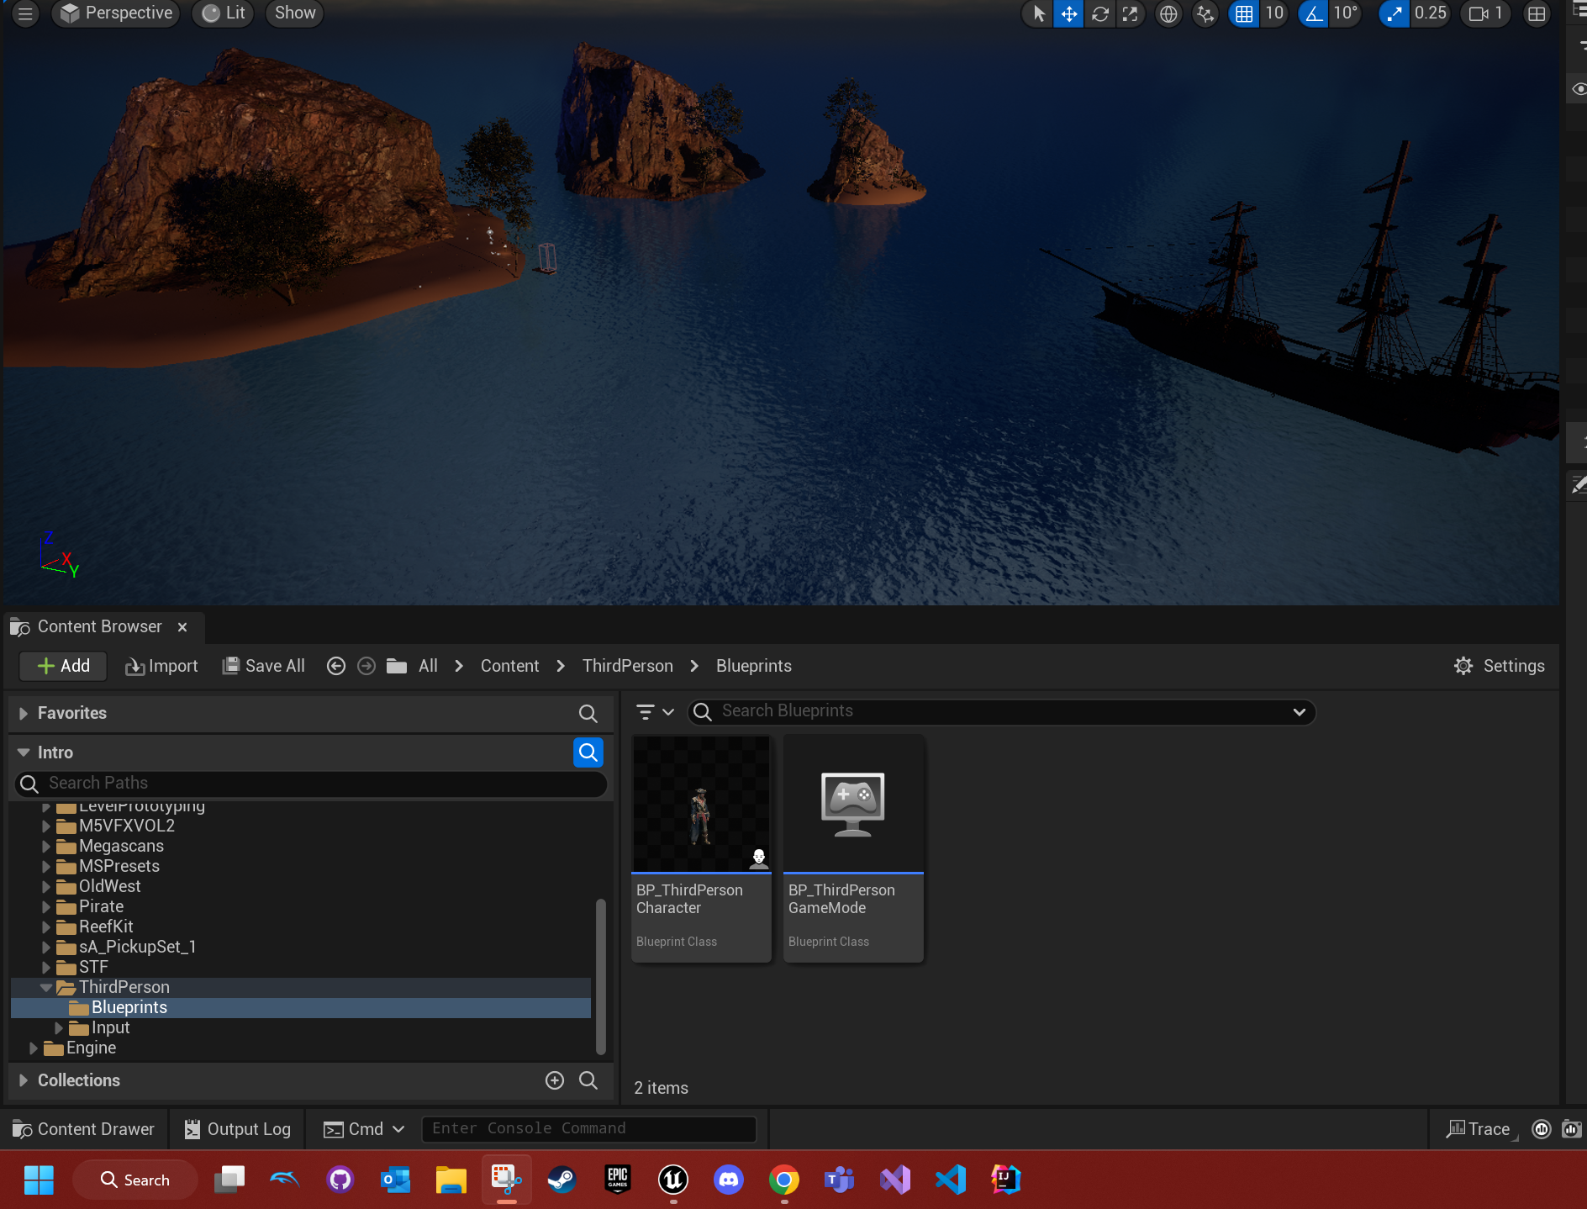Open the Lit view mode dropdown

point(224,13)
